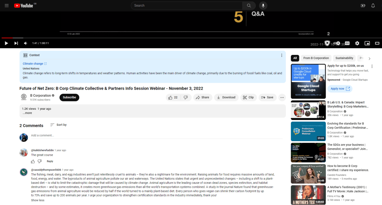Subscribe to B Corporation channel
Screen dimensions: 382x205
pos(69,97)
